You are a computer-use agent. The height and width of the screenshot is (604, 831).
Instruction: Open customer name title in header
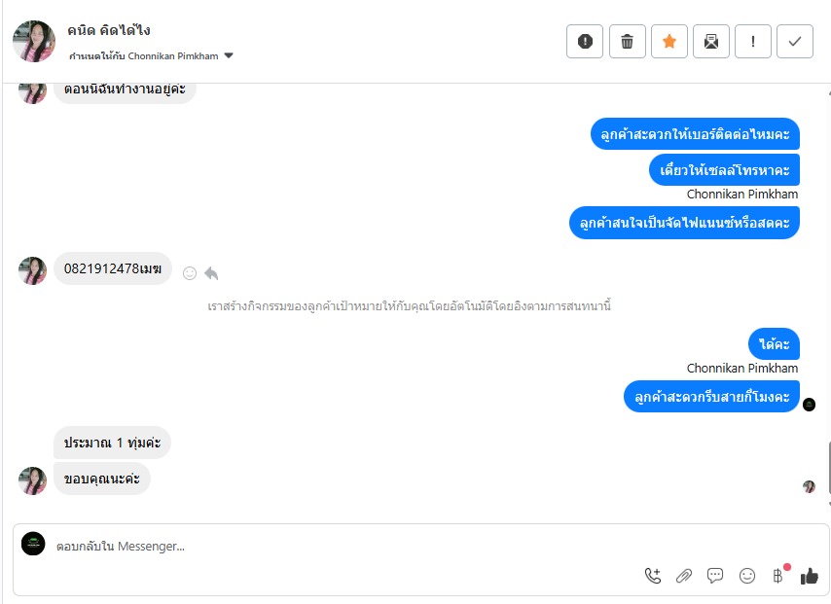109,31
